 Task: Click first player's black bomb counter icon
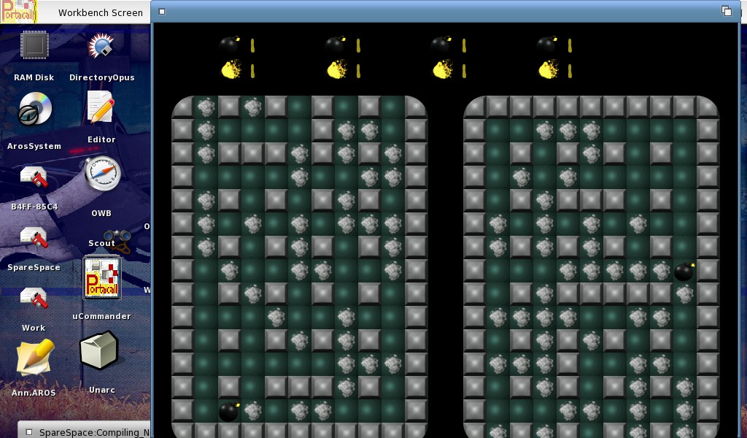[230, 45]
